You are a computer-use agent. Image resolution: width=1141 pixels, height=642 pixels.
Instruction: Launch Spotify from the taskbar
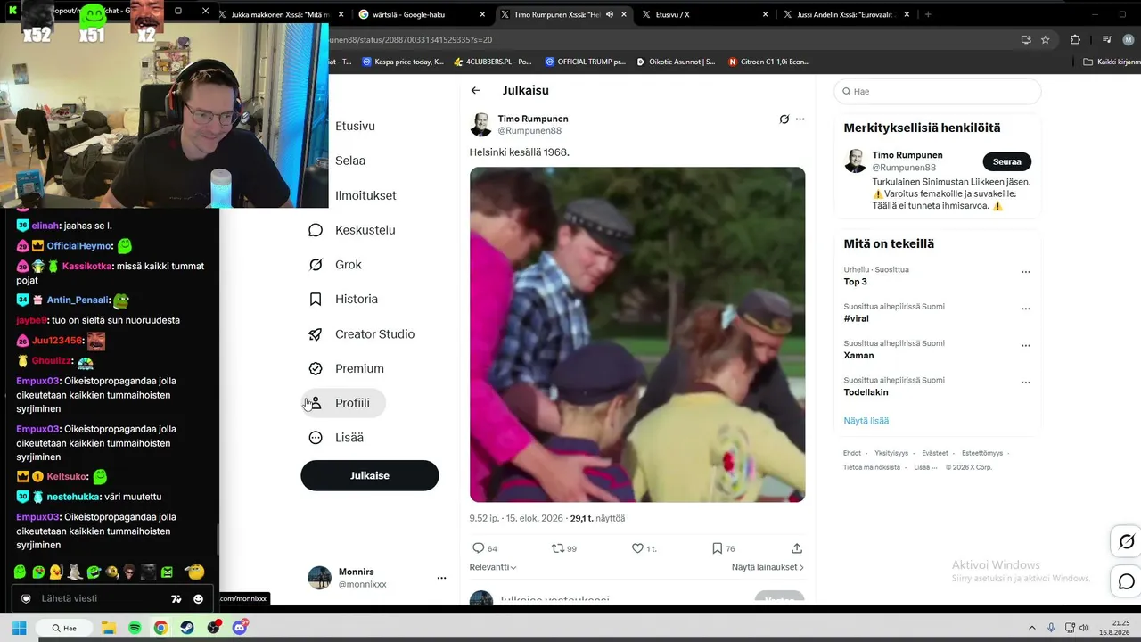[x=135, y=628]
